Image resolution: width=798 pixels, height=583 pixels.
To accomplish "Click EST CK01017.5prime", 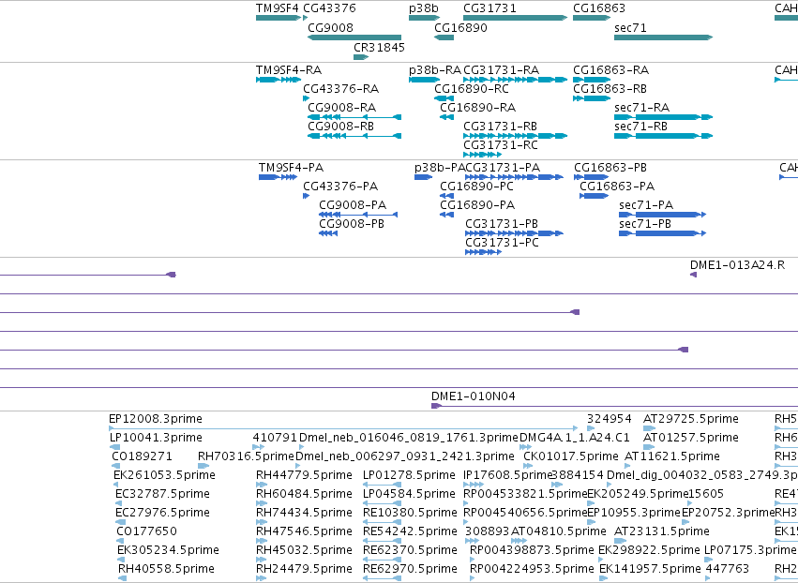I will pyautogui.click(x=570, y=456).
